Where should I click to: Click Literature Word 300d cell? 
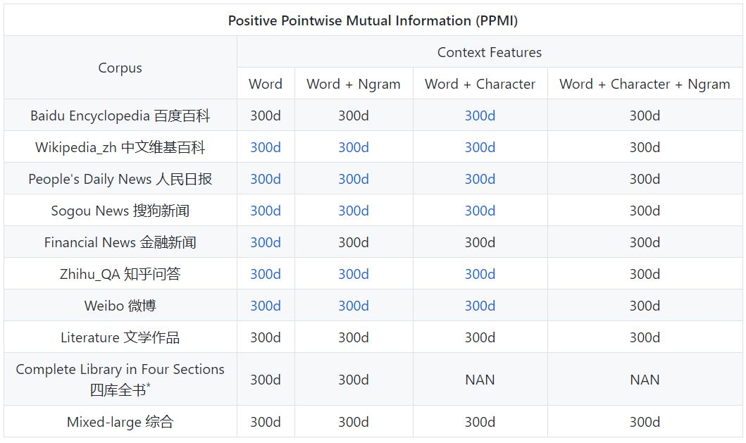tap(266, 338)
